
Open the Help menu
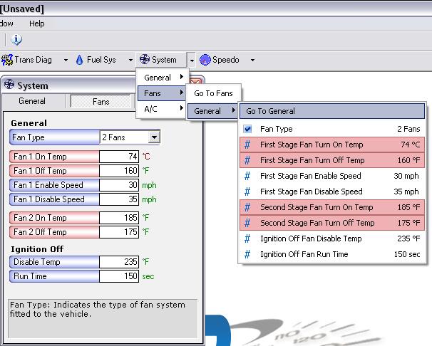36,23
